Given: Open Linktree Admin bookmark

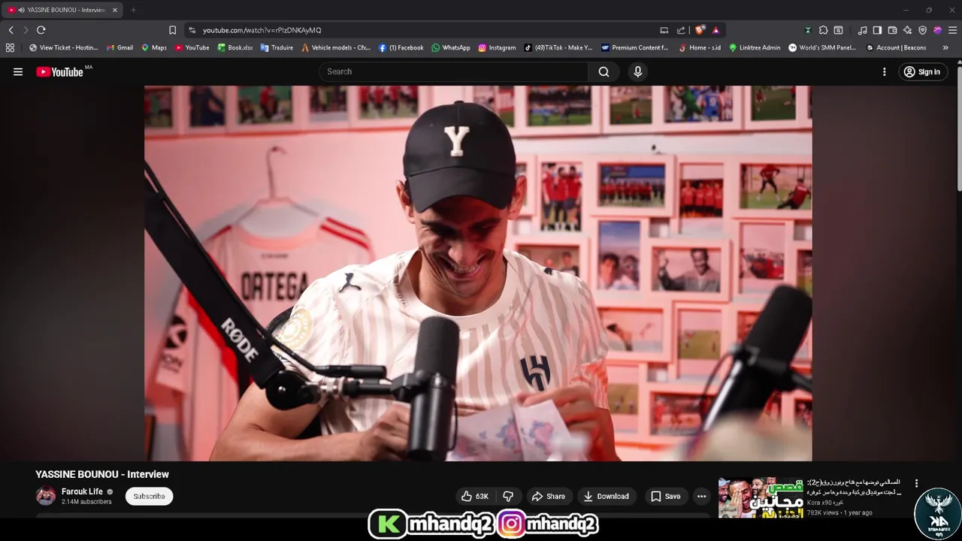Looking at the screenshot, I should point(755,47).
